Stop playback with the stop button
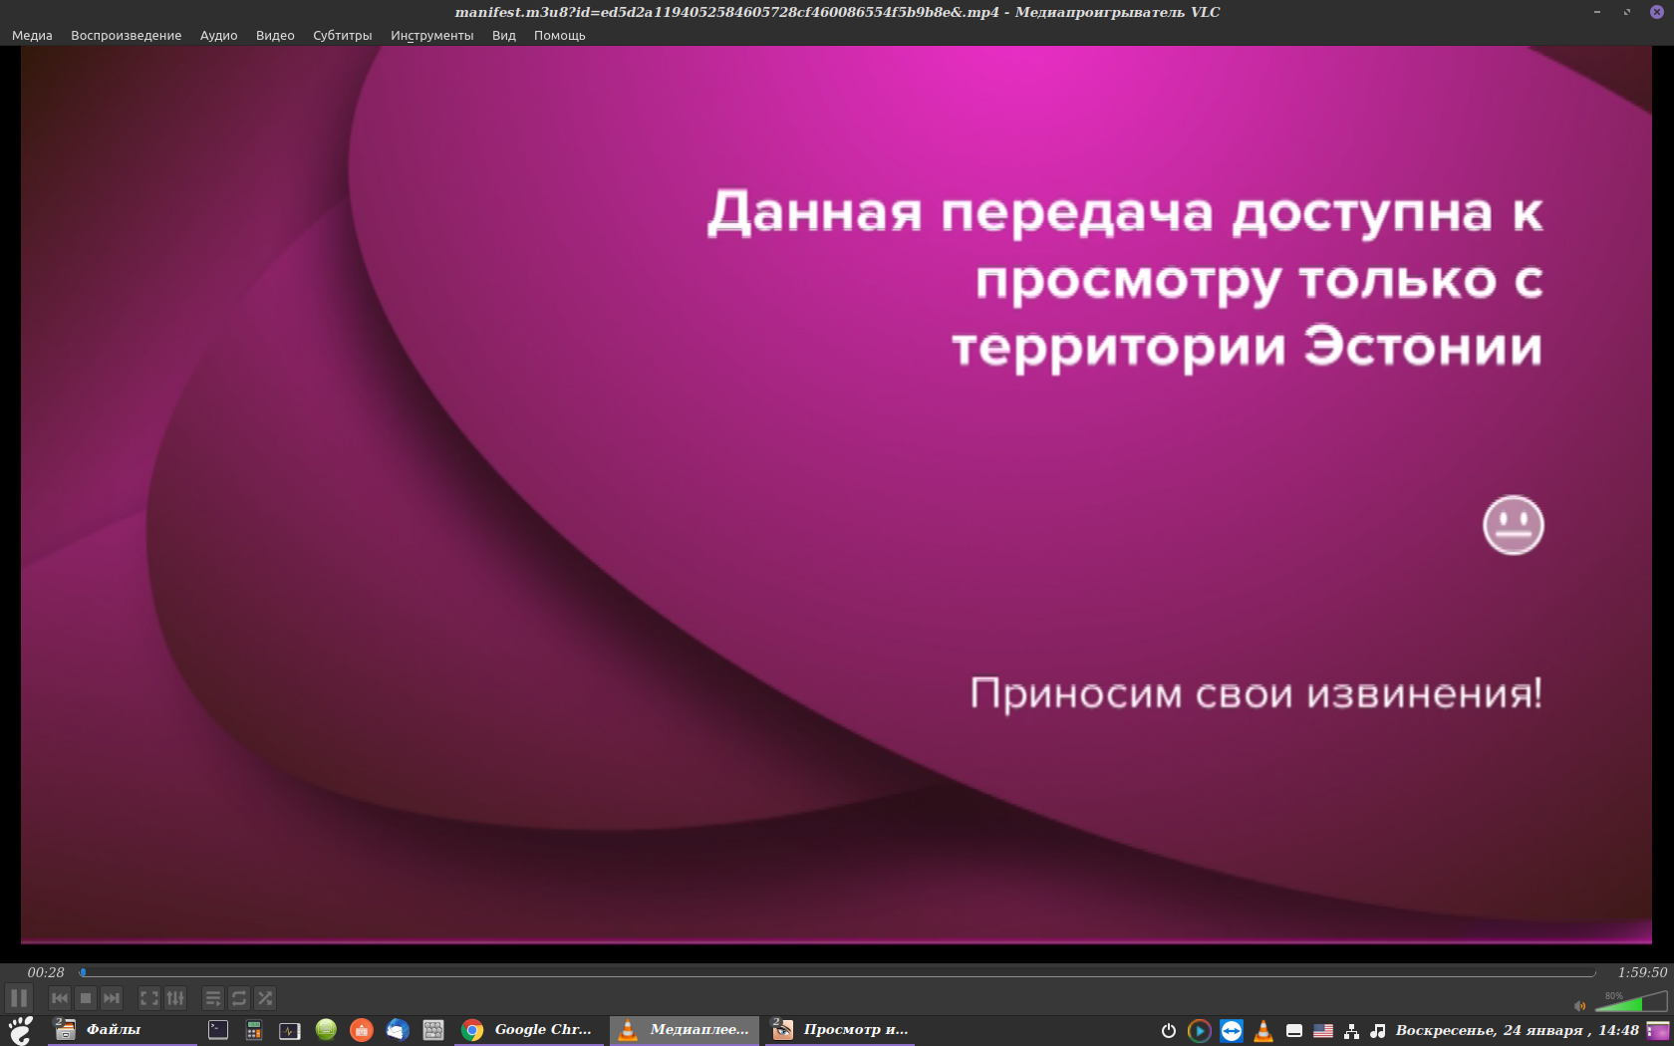The height and width of the screenshot is (1046, 1674). point(86,998)
